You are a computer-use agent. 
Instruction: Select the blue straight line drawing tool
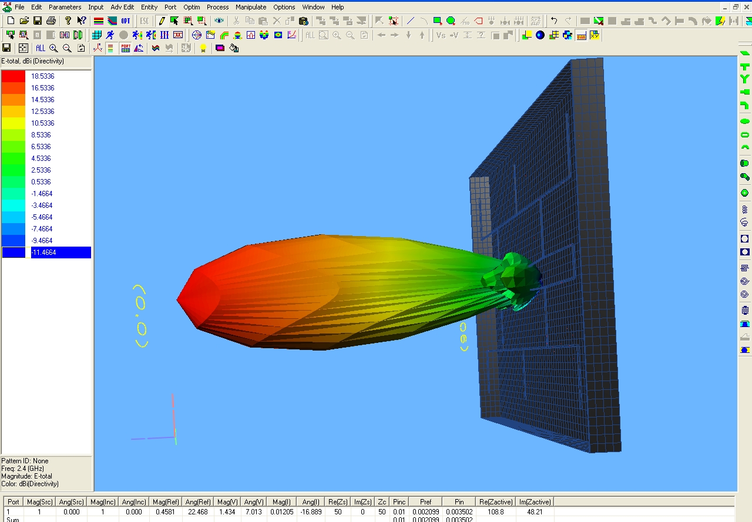(411, 21)
